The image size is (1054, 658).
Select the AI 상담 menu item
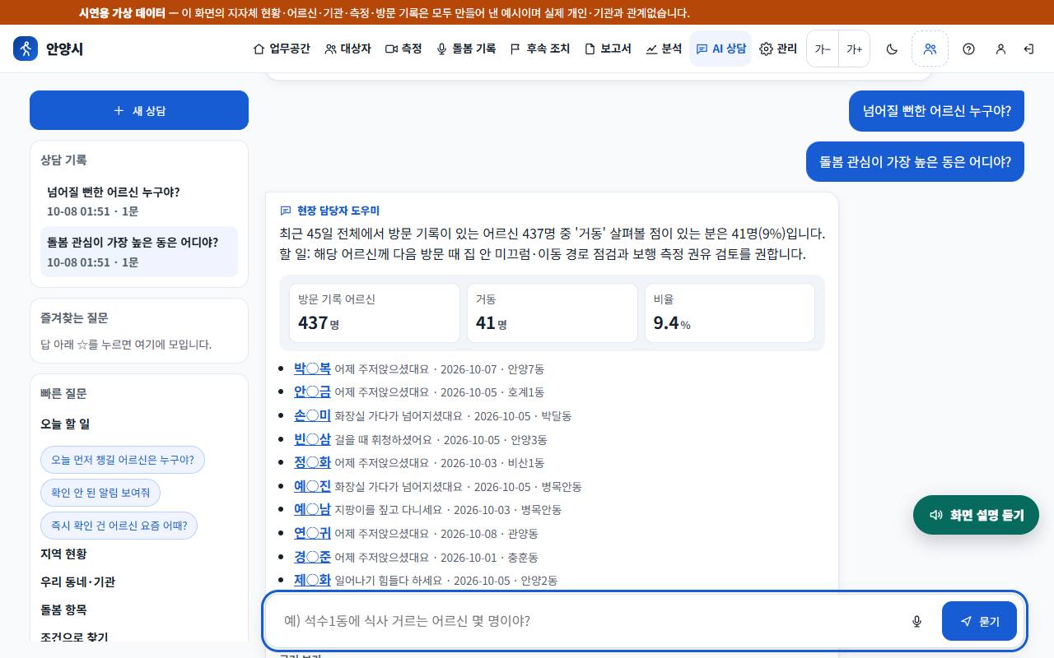[721, 49]
